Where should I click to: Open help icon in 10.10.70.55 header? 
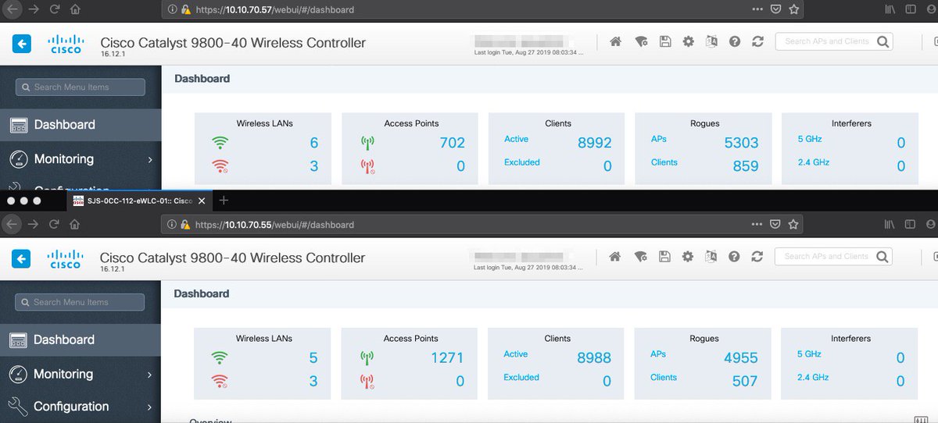(x=734, y=257)
